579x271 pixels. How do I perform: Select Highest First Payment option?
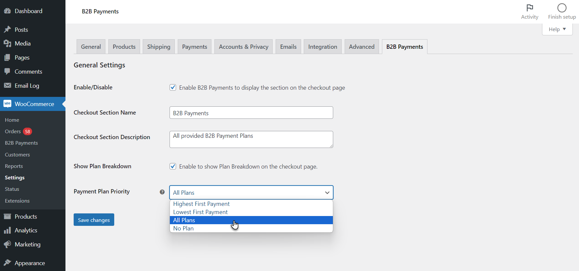(x=251, y=204)
